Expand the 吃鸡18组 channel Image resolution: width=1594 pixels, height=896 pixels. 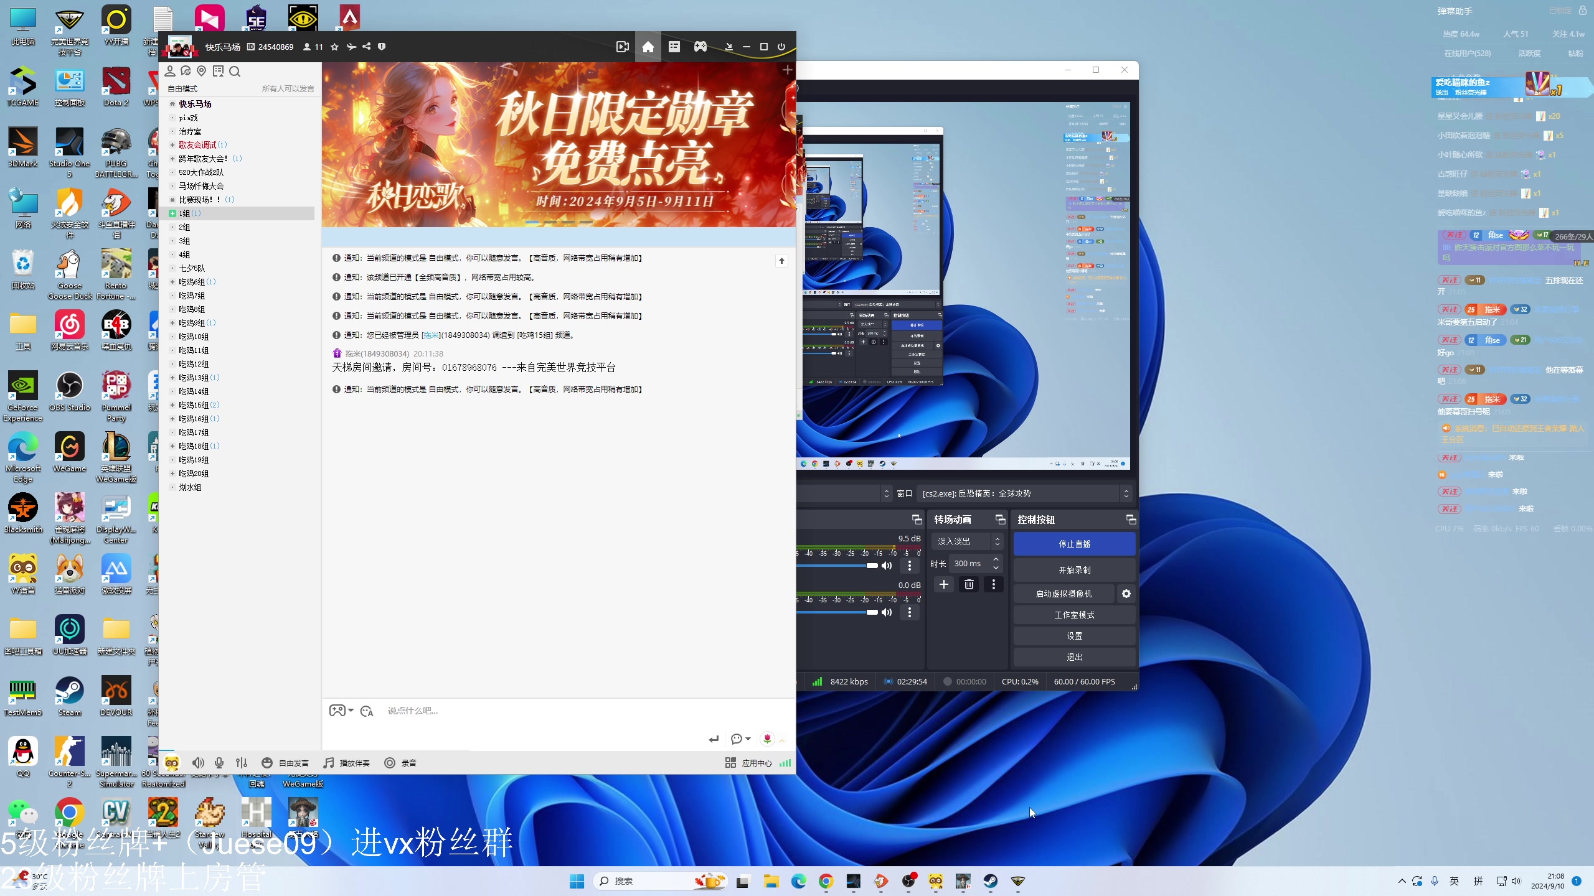coord(172,446)
